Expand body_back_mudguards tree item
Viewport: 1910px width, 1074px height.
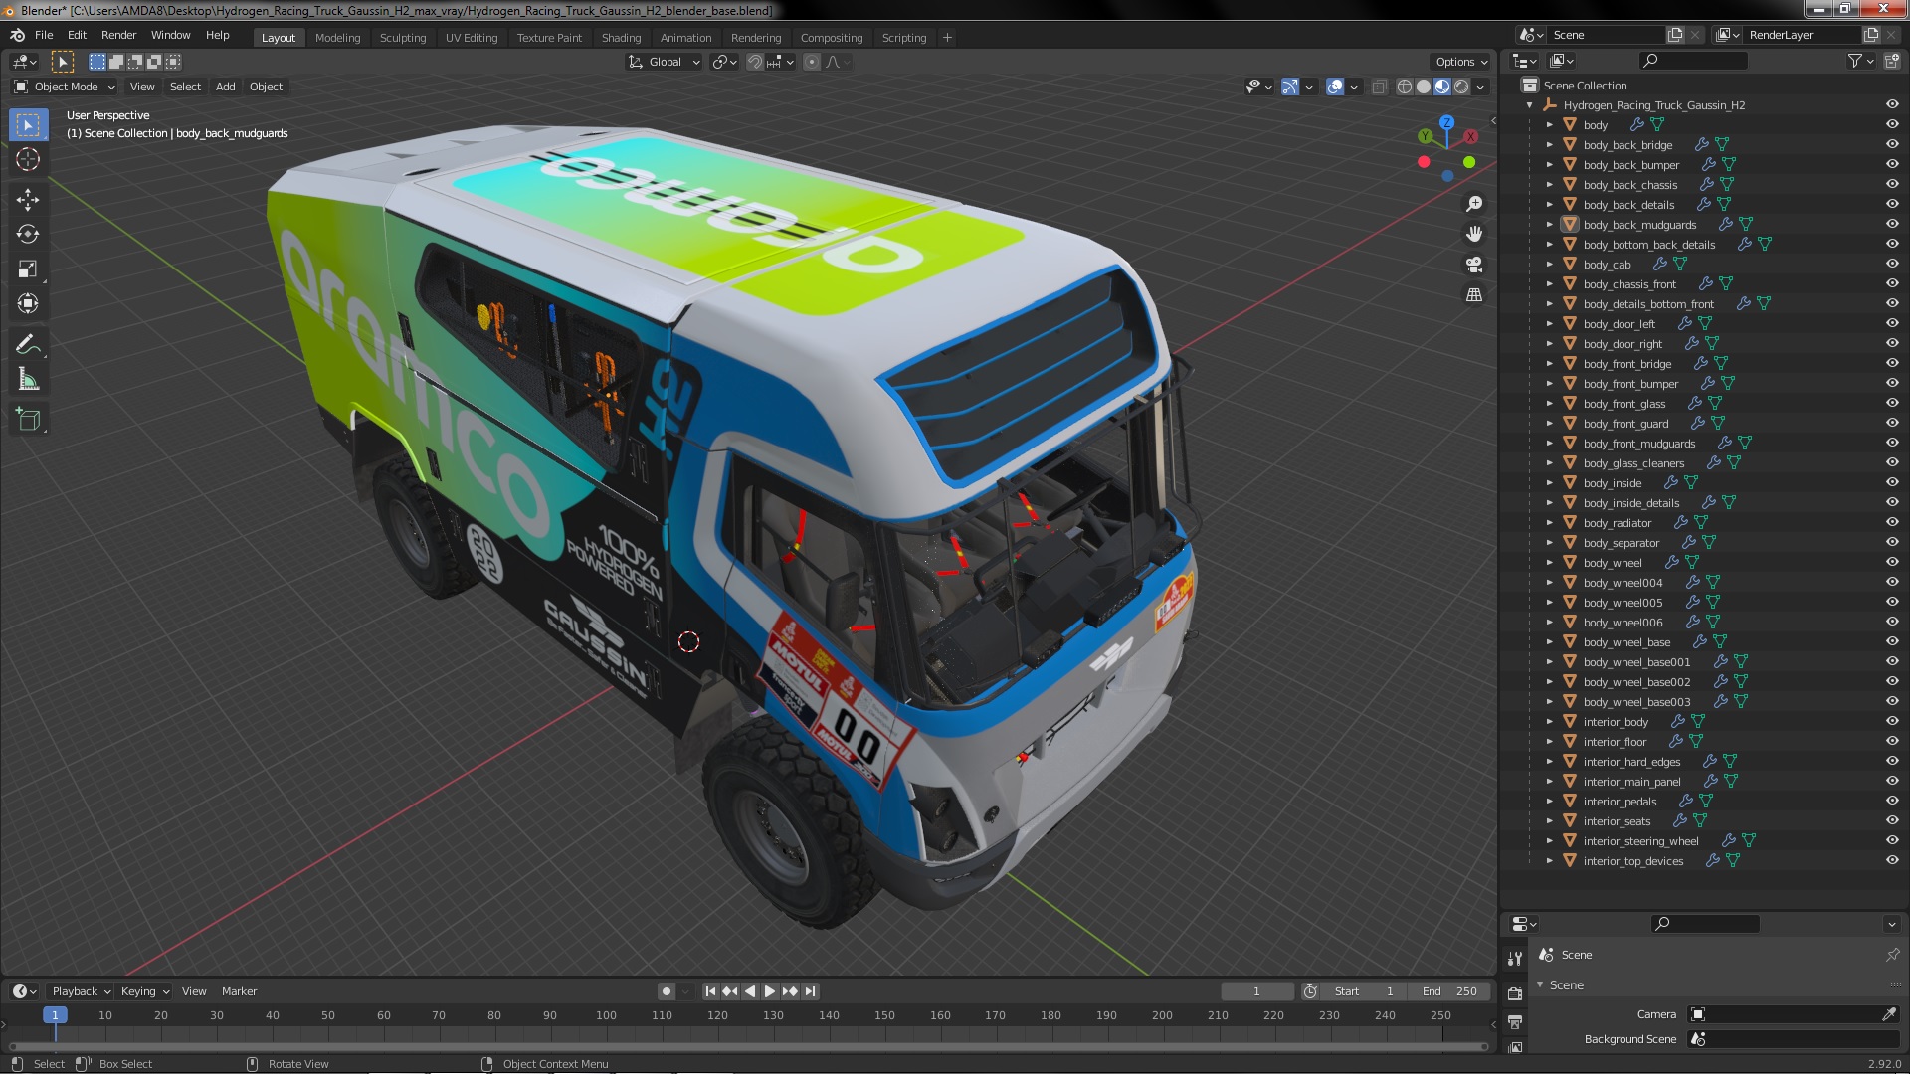tap(1549, 225)
